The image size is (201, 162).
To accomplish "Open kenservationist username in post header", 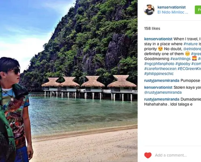I will point(171,7).
